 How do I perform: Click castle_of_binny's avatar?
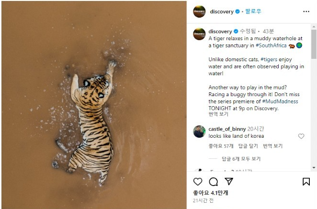pos(199,132)
